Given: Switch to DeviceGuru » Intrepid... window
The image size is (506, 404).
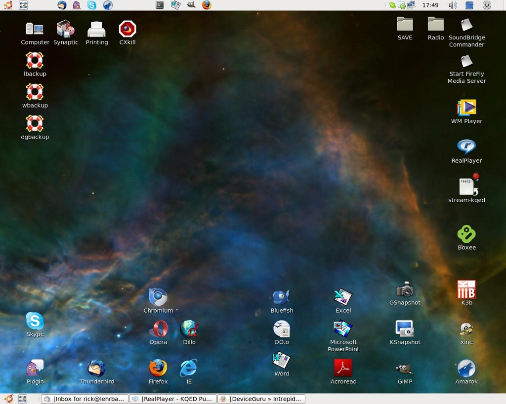Looking at the screenshot, I should click(x=261, y=399).
